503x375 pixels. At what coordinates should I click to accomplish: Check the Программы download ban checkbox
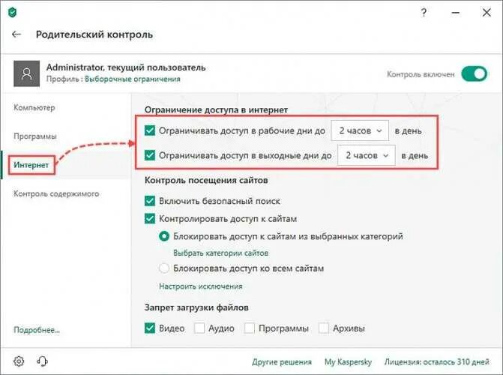(250, 328)
